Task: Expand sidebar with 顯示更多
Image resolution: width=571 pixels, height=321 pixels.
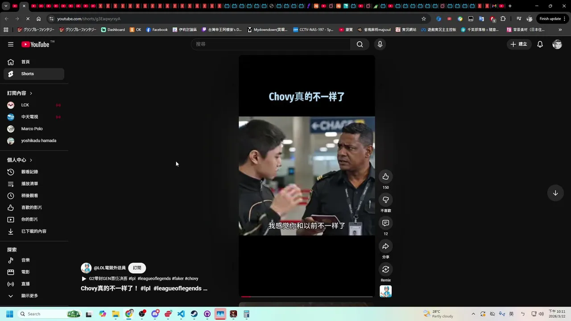Action: click(34, 296)
